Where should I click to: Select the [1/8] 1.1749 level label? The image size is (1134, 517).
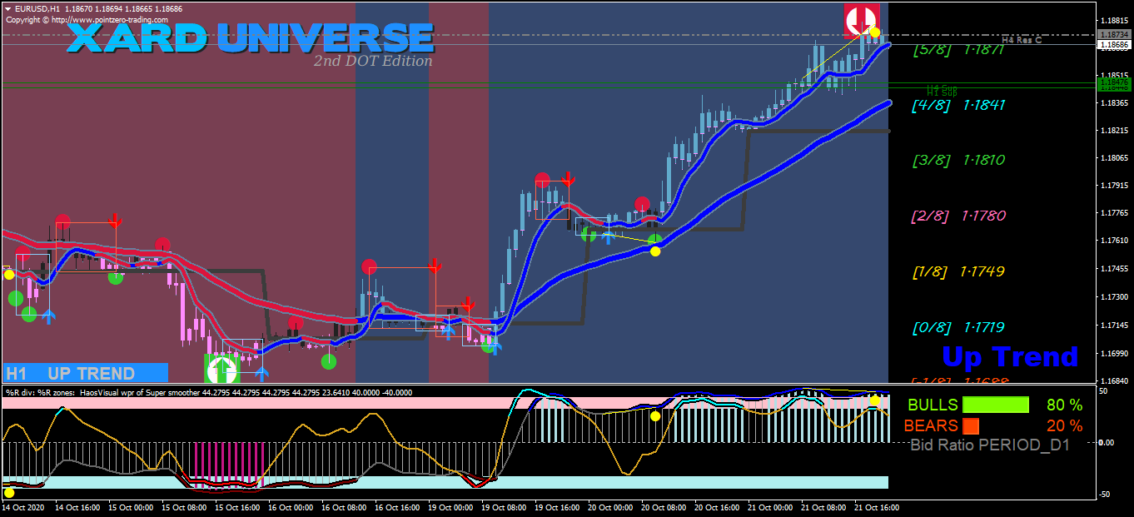(x=958, y=271)
